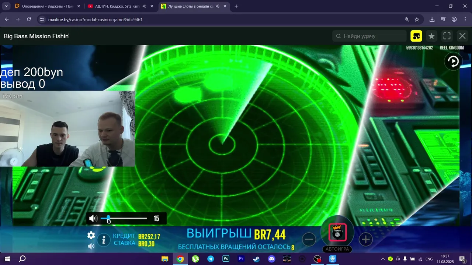
Task: Open browser zoom magnifier icon
Action: [x=407, y=20]
